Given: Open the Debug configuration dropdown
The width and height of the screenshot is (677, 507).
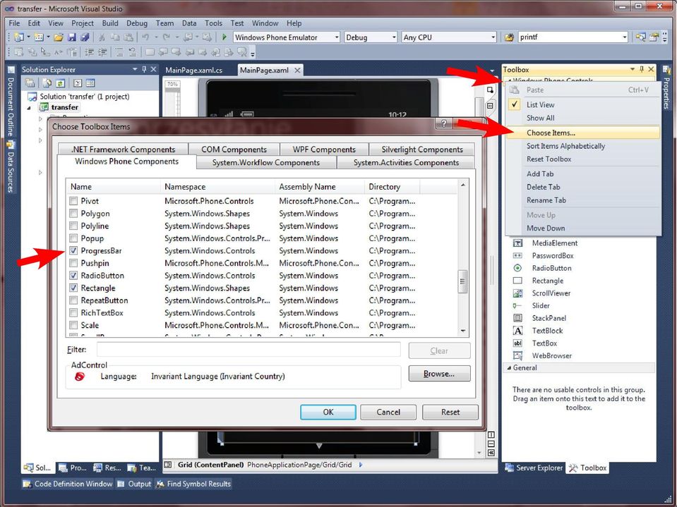Looking at the screenshot, I should [x=394, y=37].
